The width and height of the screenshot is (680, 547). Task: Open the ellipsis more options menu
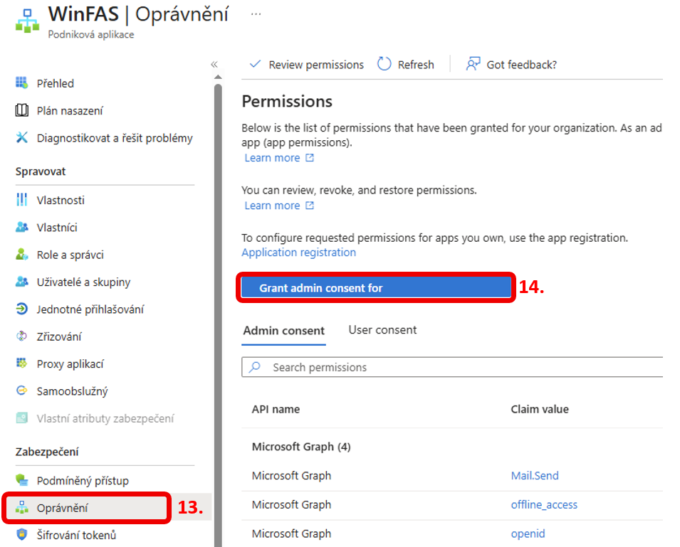[256, 14]
